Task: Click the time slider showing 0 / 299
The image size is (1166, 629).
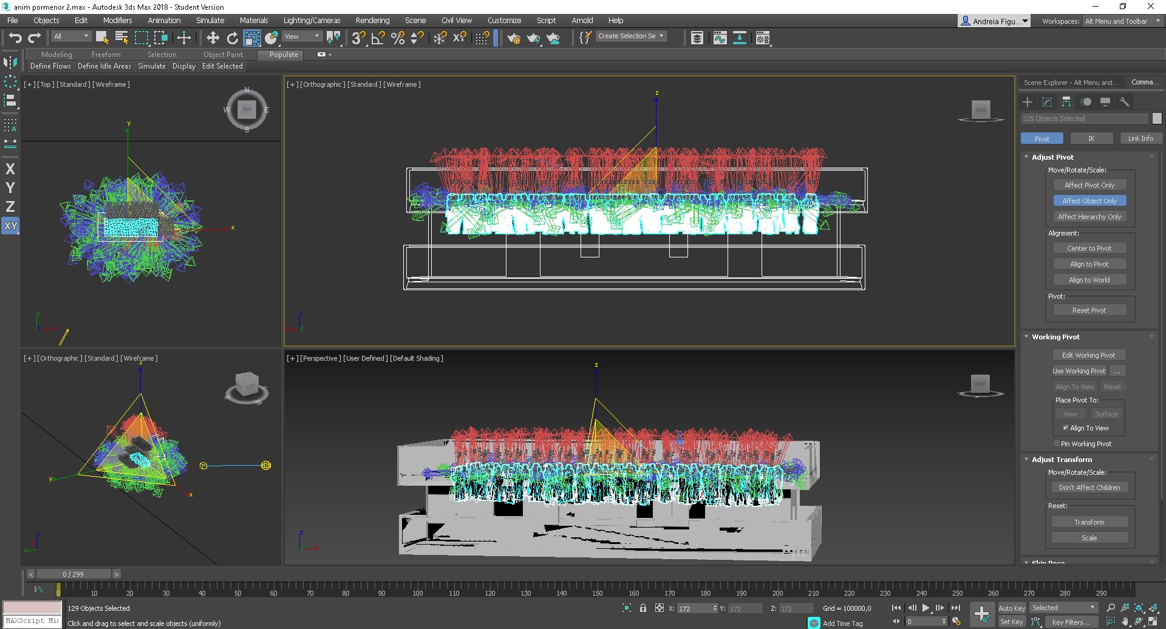Action: click(73, 574)
